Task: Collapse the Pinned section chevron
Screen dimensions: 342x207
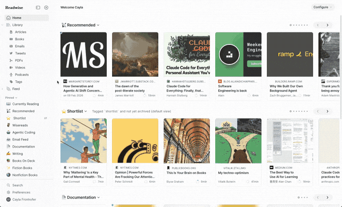Action: click(16, 97)
